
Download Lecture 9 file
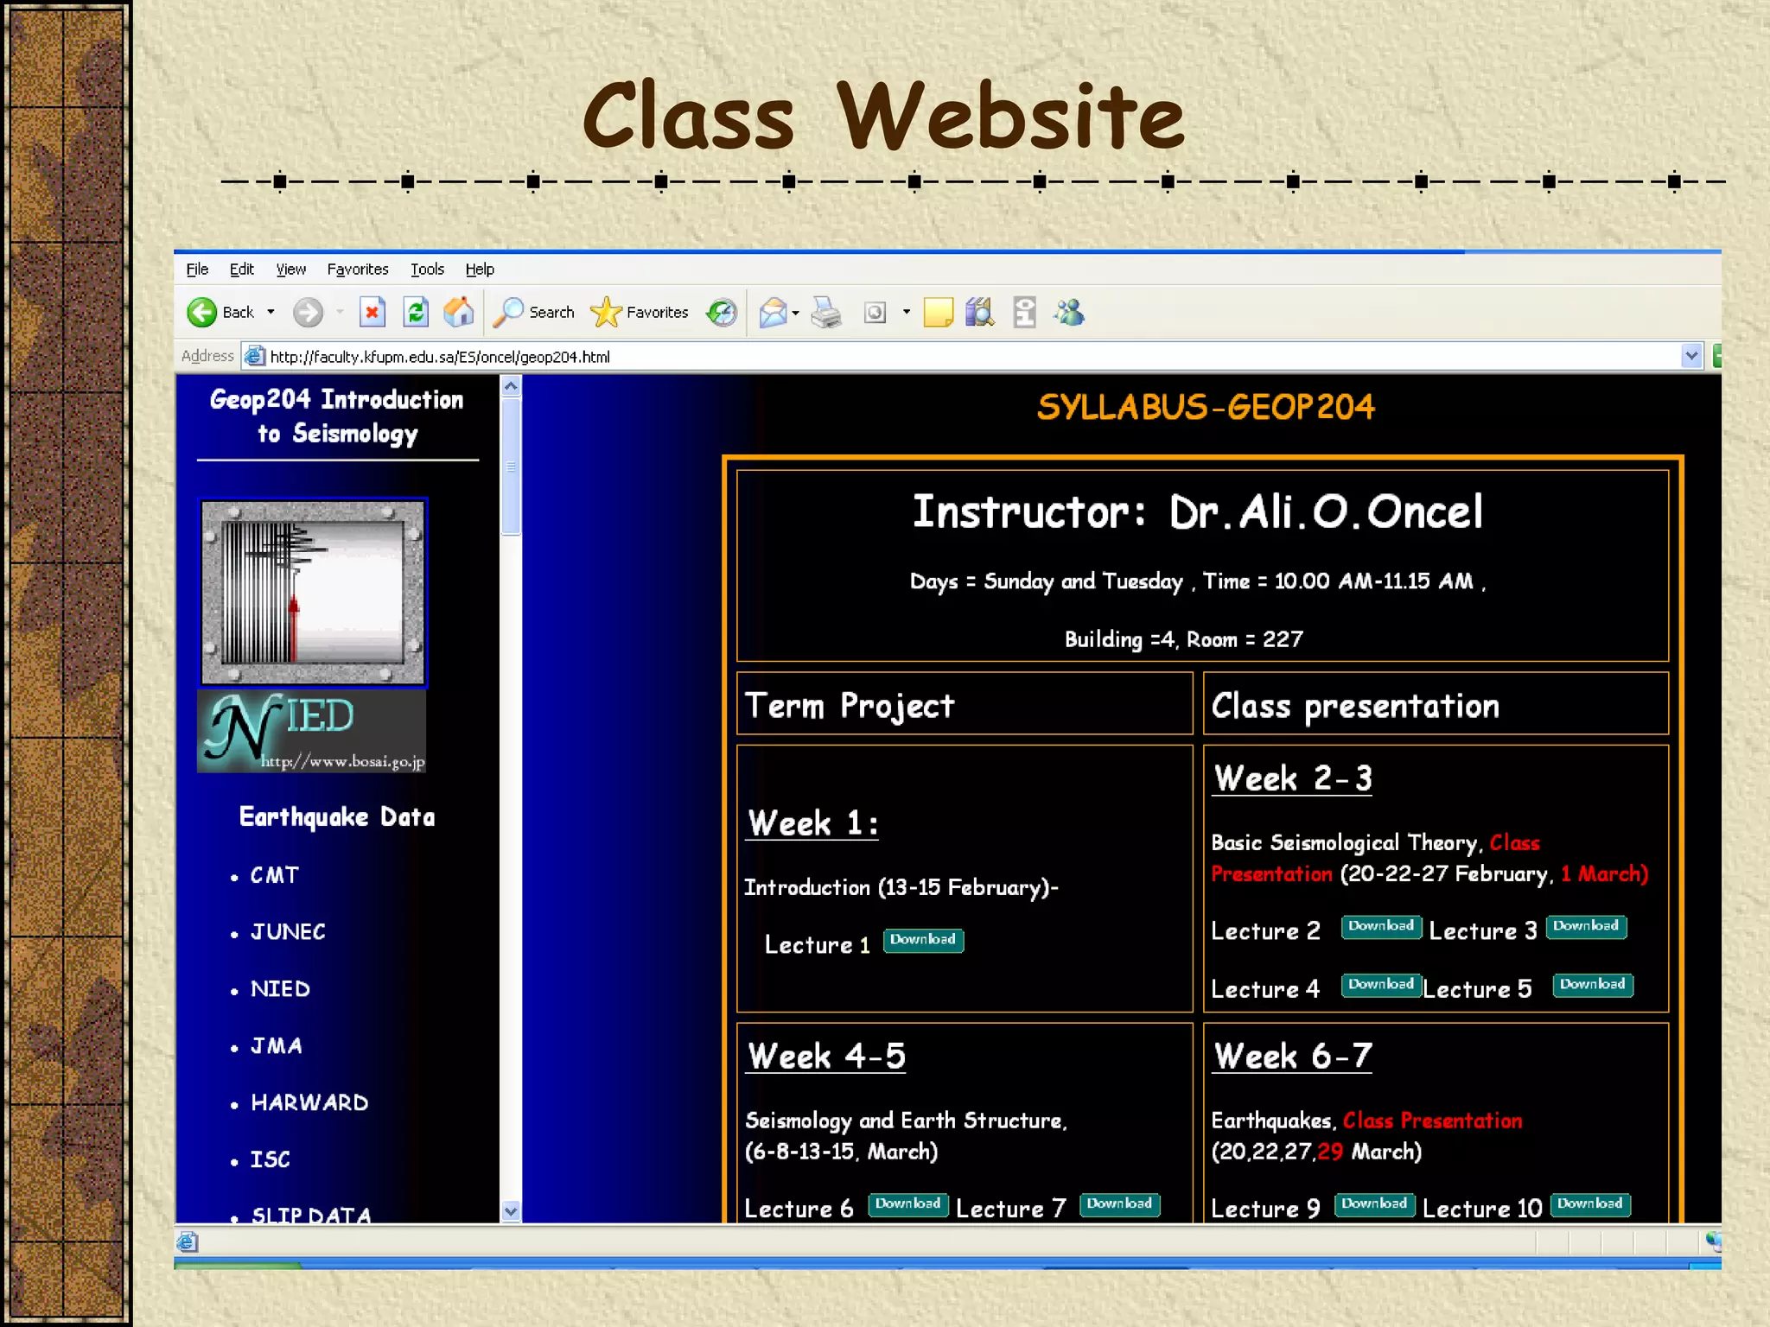point(1374,1204)
